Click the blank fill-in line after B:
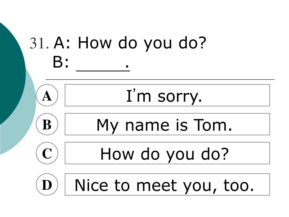 [103, 70]
